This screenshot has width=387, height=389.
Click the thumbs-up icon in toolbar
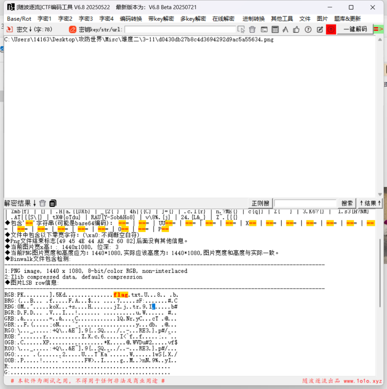296,29
